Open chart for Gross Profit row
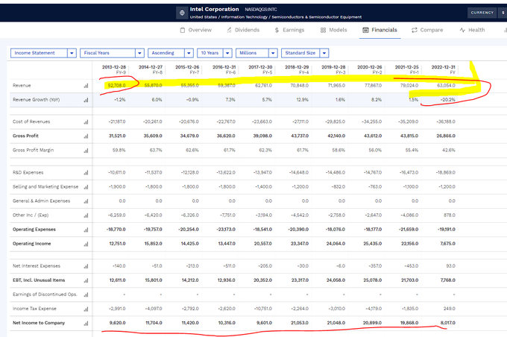The height and width of the screenshot is (337, 507). click(86, 136)
